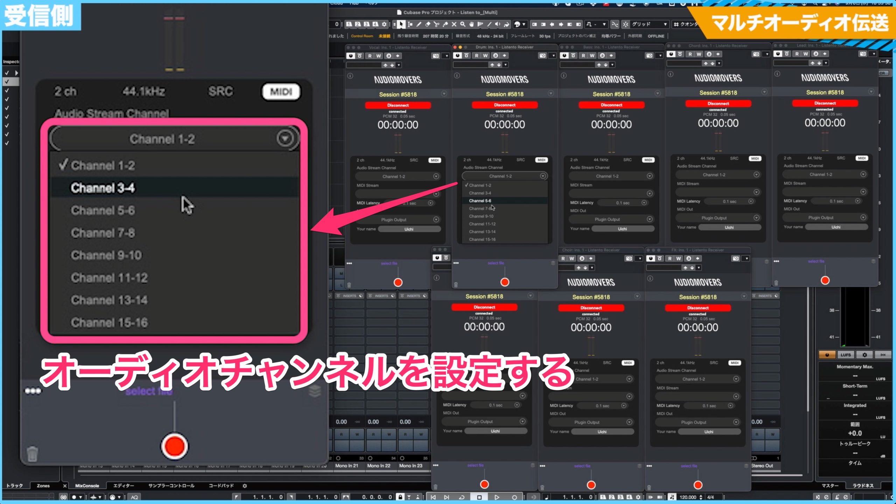
Task: Click the Control Room status label
Action: coord(362,36)
